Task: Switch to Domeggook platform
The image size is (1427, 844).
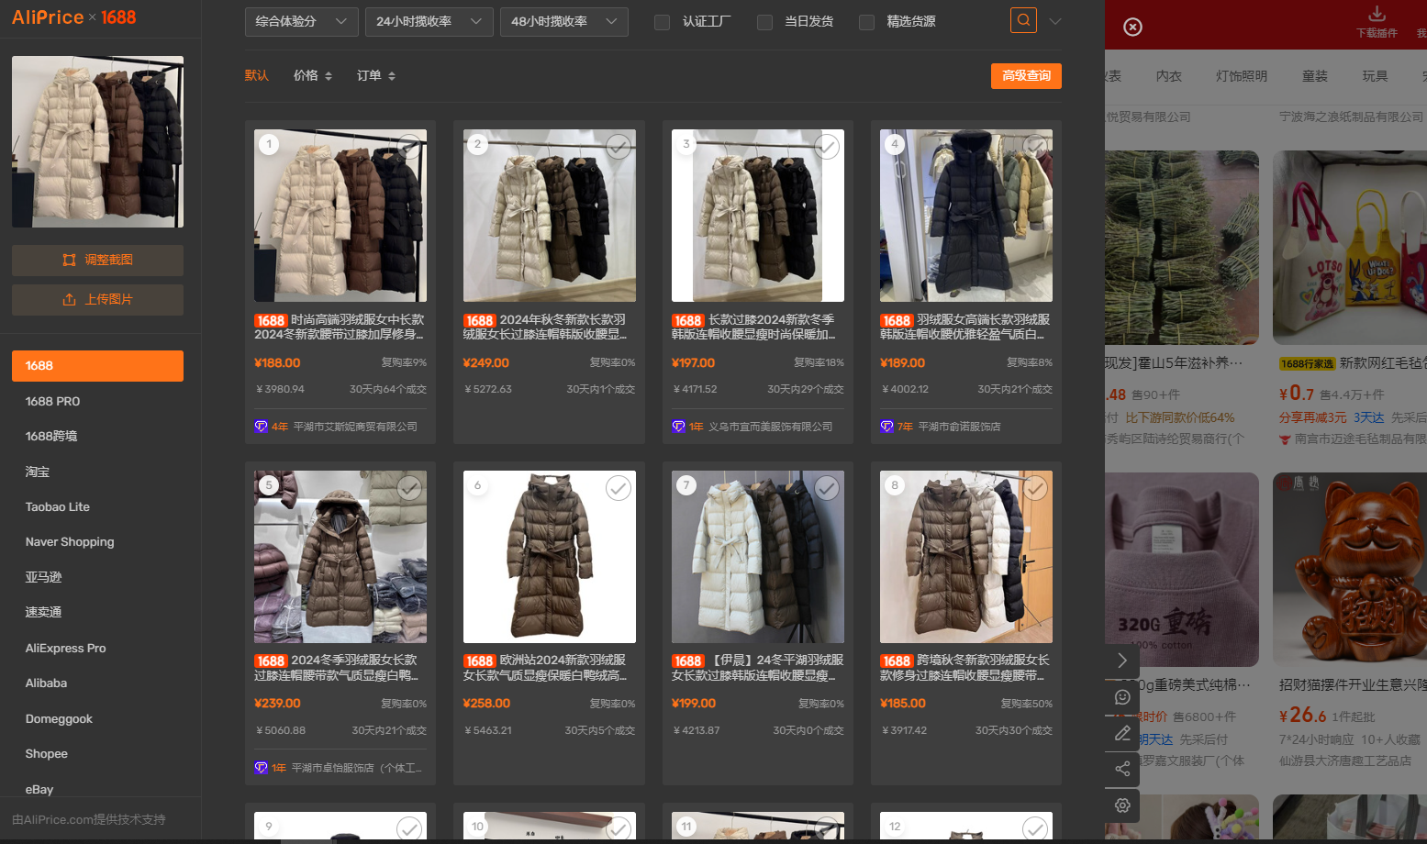Action: click(97, 719)
